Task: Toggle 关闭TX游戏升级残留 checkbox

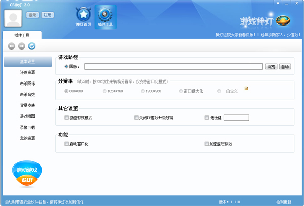Action: point(136,118)
